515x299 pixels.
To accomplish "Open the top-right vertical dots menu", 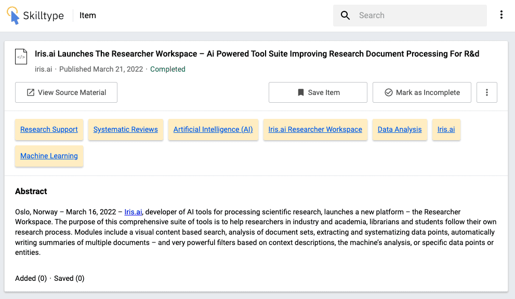I will [501, 15].
